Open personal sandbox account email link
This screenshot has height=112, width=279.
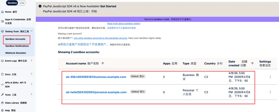(96, 92)
